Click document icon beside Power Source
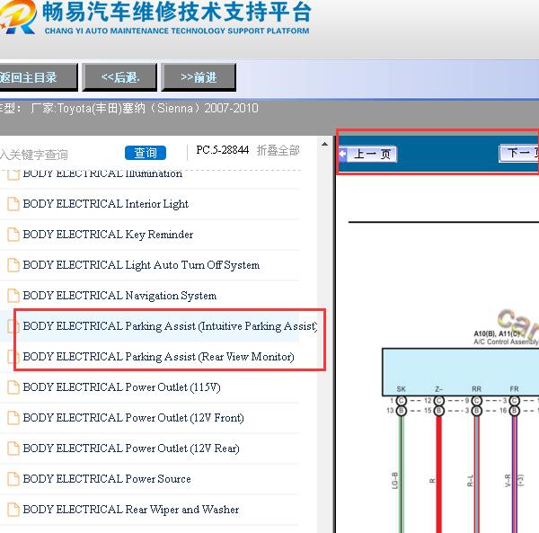 tap(13, 479)
